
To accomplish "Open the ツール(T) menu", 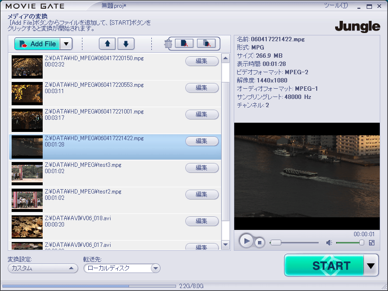I will point(336,5).
